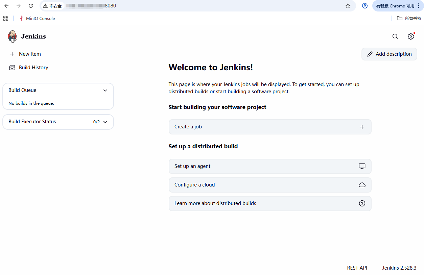Reload the page with refresh icon
The height and width of the screenshot is (275, 424).
point(31,6)
